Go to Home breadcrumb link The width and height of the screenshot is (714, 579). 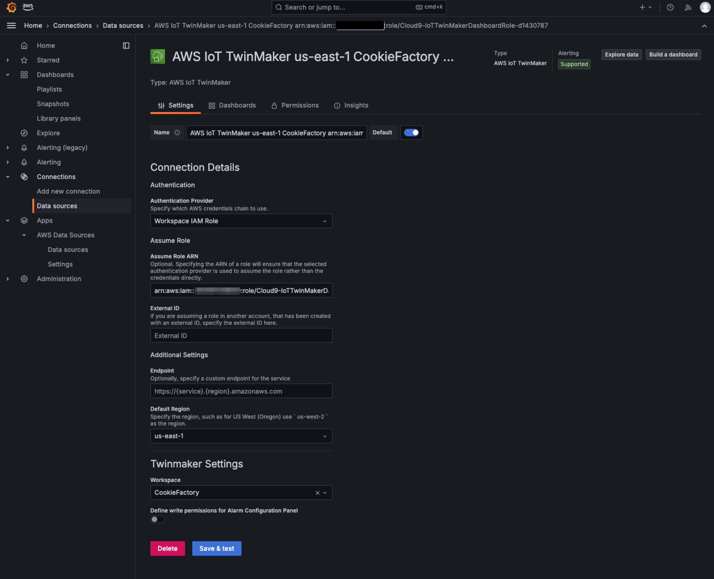pos(33,25)
